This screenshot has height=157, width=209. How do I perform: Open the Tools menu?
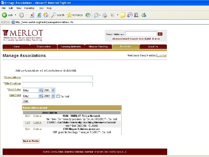41,8
